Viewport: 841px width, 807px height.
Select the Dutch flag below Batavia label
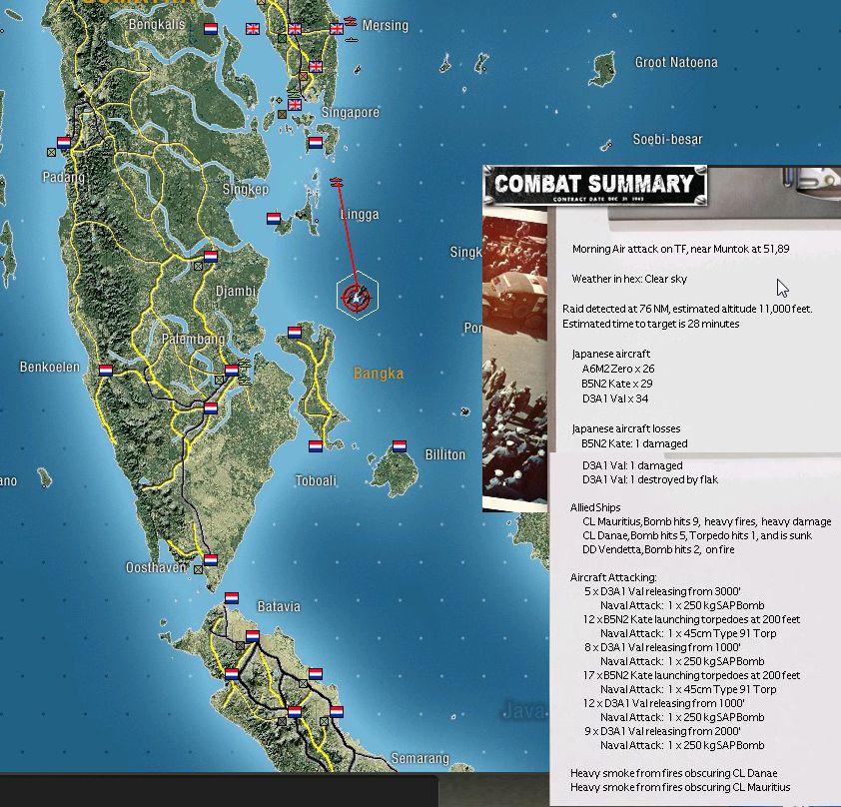(x=253, y=636)
